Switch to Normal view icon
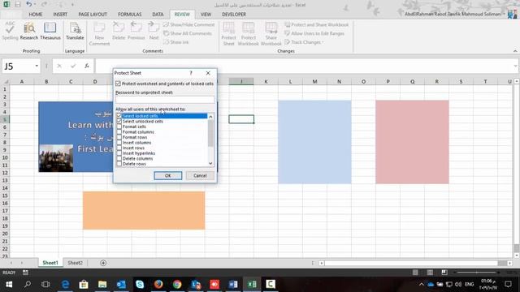Image resolution: width=520 pixels, height=292 pixels. point(415,273)
